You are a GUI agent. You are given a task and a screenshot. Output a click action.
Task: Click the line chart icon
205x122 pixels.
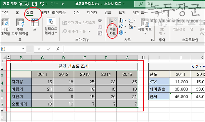[x=121, y=26]
